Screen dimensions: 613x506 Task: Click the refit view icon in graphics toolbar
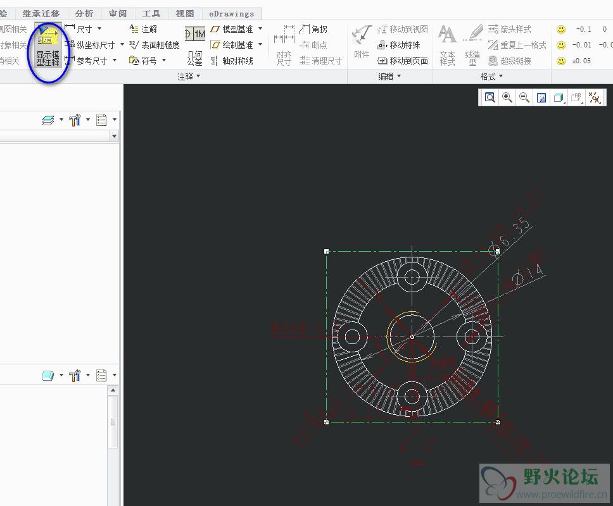(x=490, y=97)
